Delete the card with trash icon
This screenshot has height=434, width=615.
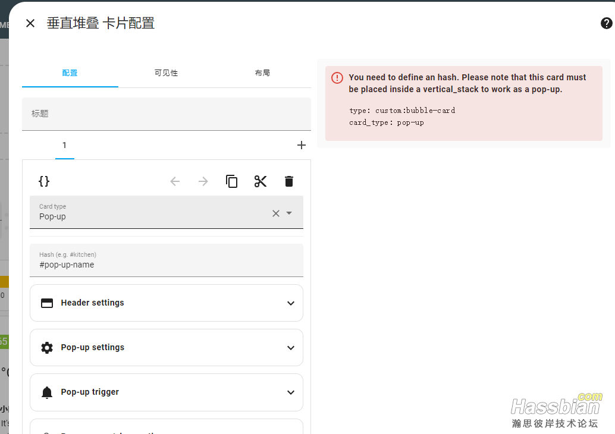click(x=289, y=181)
